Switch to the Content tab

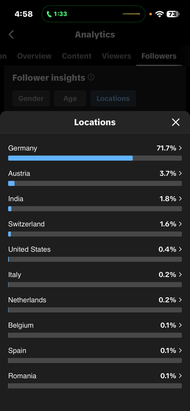[77, 56]
